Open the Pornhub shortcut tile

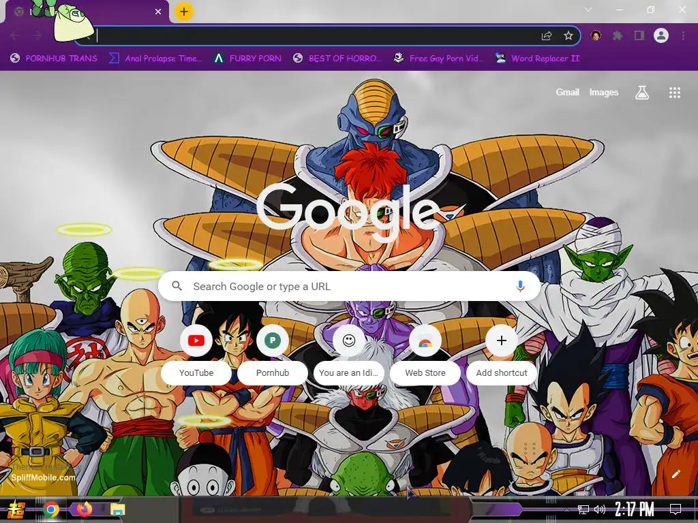273,354
